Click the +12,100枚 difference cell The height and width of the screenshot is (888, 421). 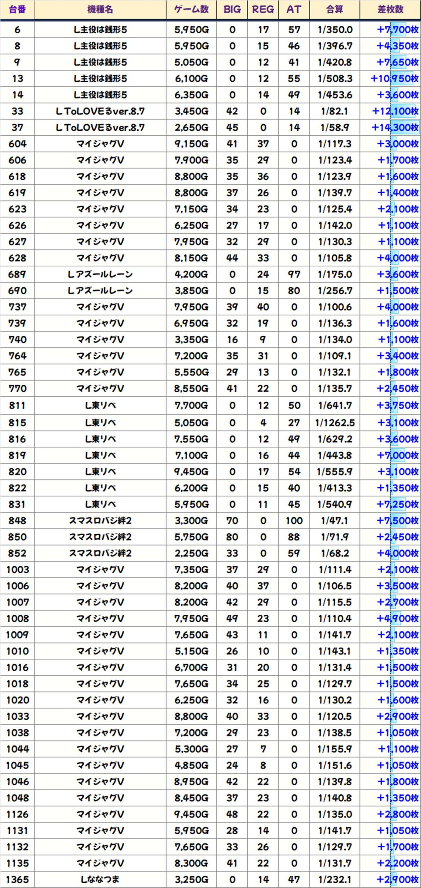(x=395, y=111)
